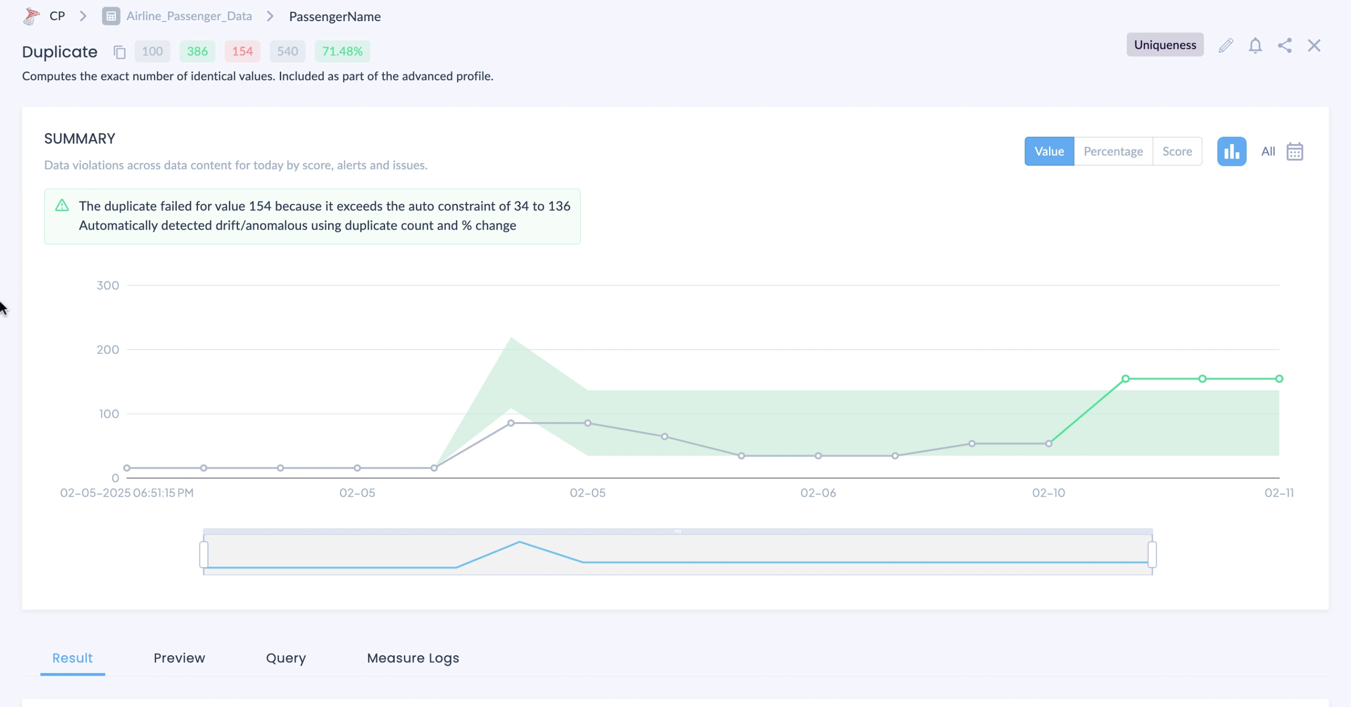This screenshot has width=1351, height=707.
Task: Switch to the Measure Logs tab
Action: pos(413,658)
